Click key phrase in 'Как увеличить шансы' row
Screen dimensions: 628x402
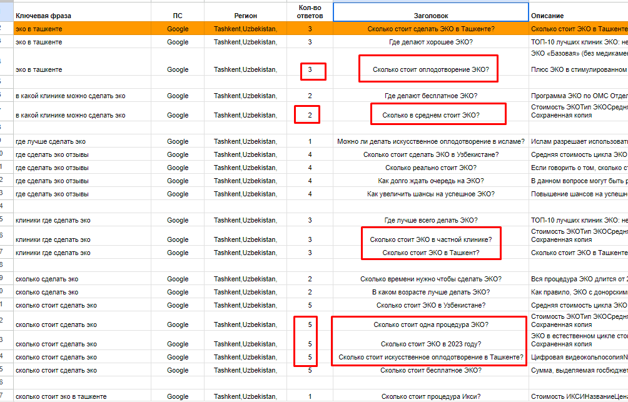click(x=82, y=194)
